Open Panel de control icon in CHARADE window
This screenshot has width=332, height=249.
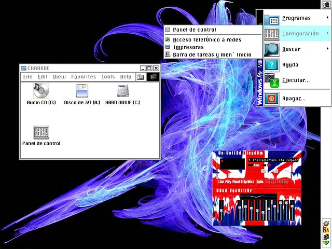coord(41,132)
